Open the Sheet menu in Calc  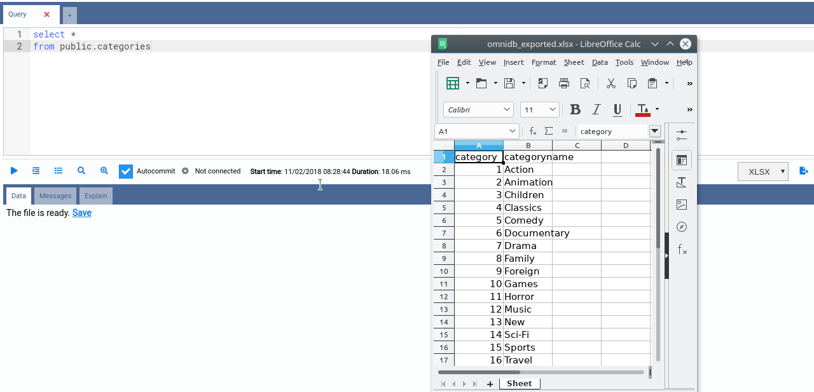pos(574,62)
